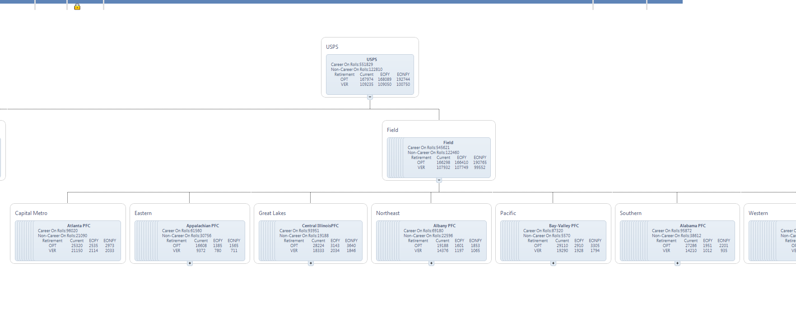Viewport: 796px width, 318px height.
Task: Expand the Great Lakes area node
Action: [x=311, y=263]
